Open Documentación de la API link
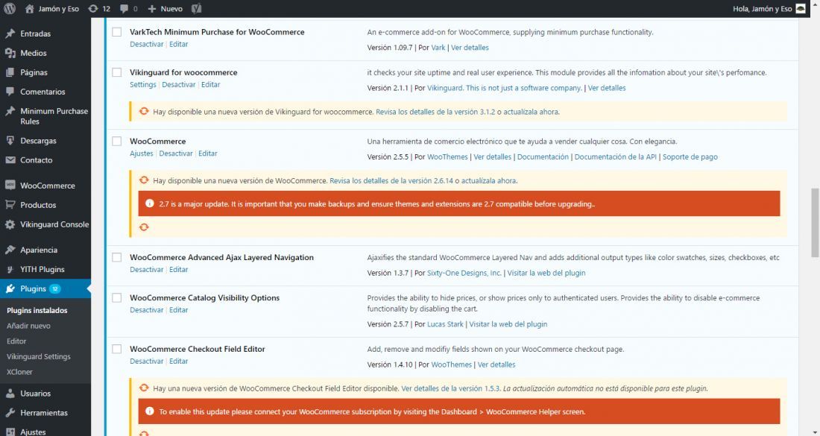Image resolution: width=820 pixels, height=436 pixels. (616, 157)
